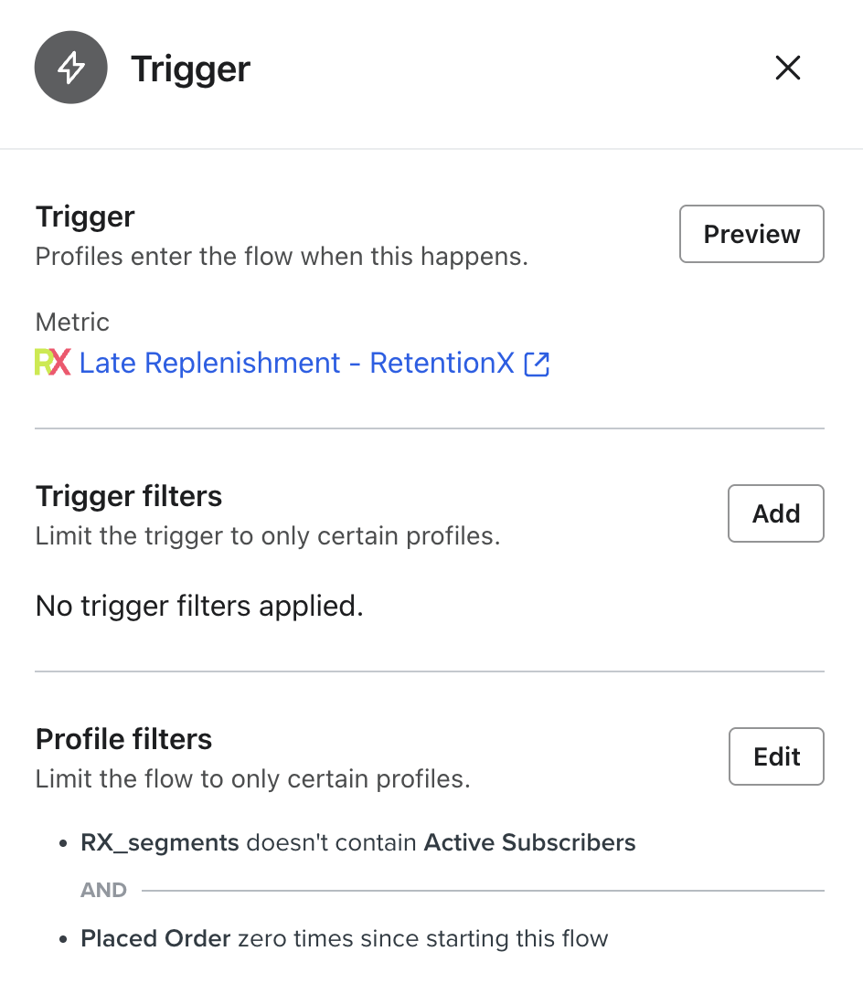Click Preview to preview the trigger
Screen dimensions: 863x983
tap(751, 234)
